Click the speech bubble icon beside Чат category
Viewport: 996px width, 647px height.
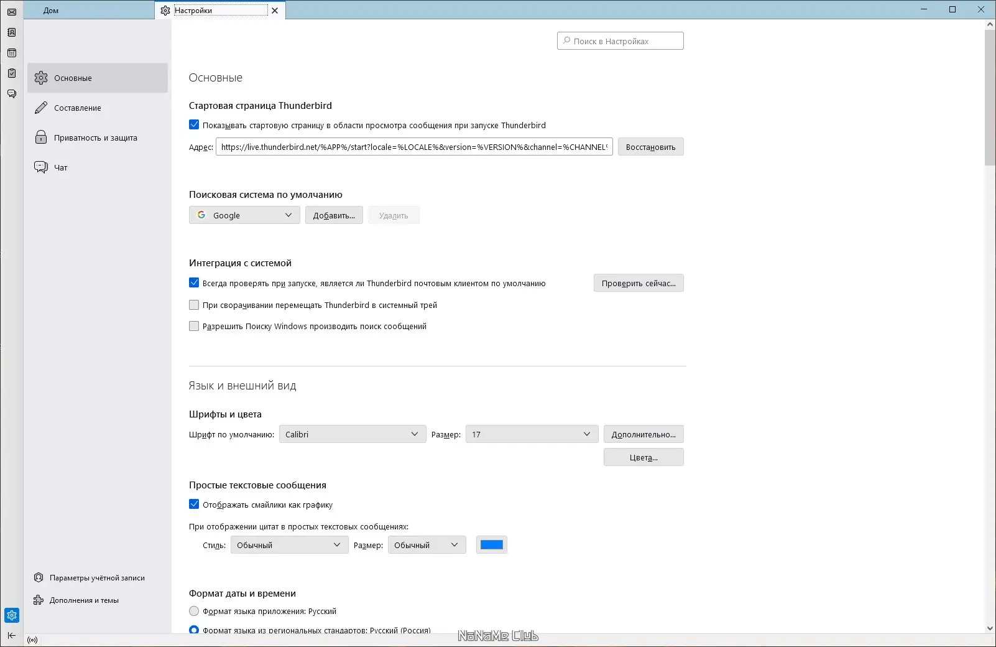[41, 167]
